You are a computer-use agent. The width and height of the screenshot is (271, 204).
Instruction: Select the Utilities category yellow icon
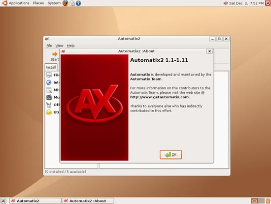(x=49, y=112)
